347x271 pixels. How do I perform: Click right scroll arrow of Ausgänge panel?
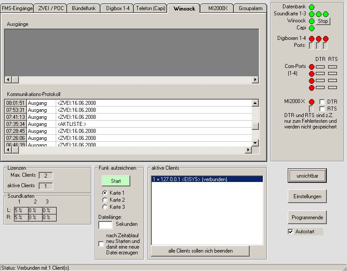point(255,80)
